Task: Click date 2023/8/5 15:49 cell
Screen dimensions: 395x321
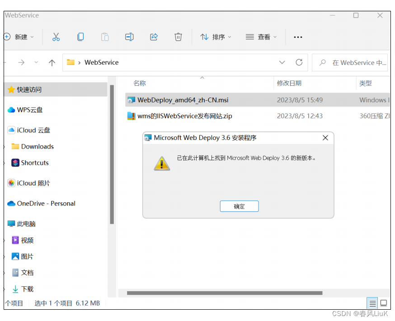Action: [x=300, y=100]
